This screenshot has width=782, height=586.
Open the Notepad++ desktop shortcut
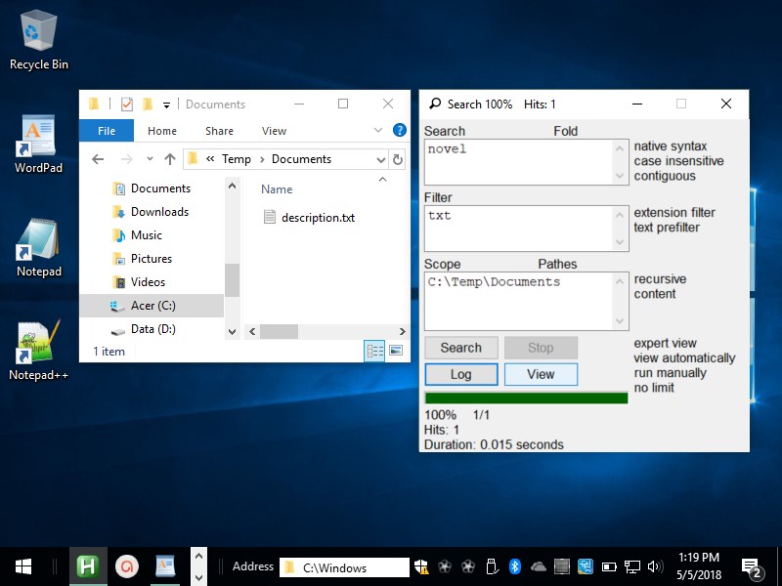(38, 344)
